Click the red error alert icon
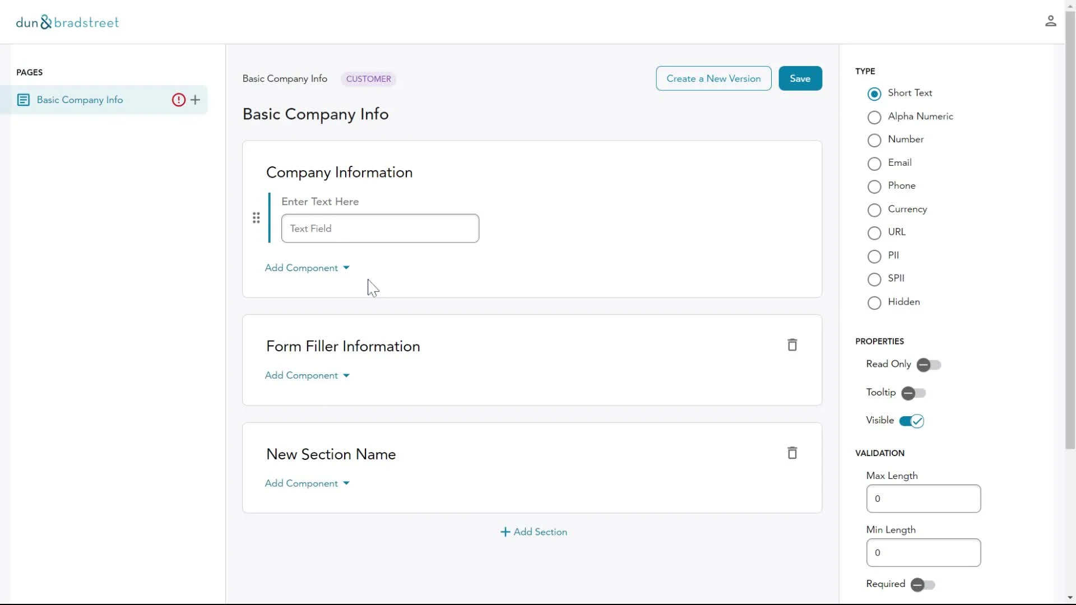Screen dimensions: 1076x605 coord(178,100)
